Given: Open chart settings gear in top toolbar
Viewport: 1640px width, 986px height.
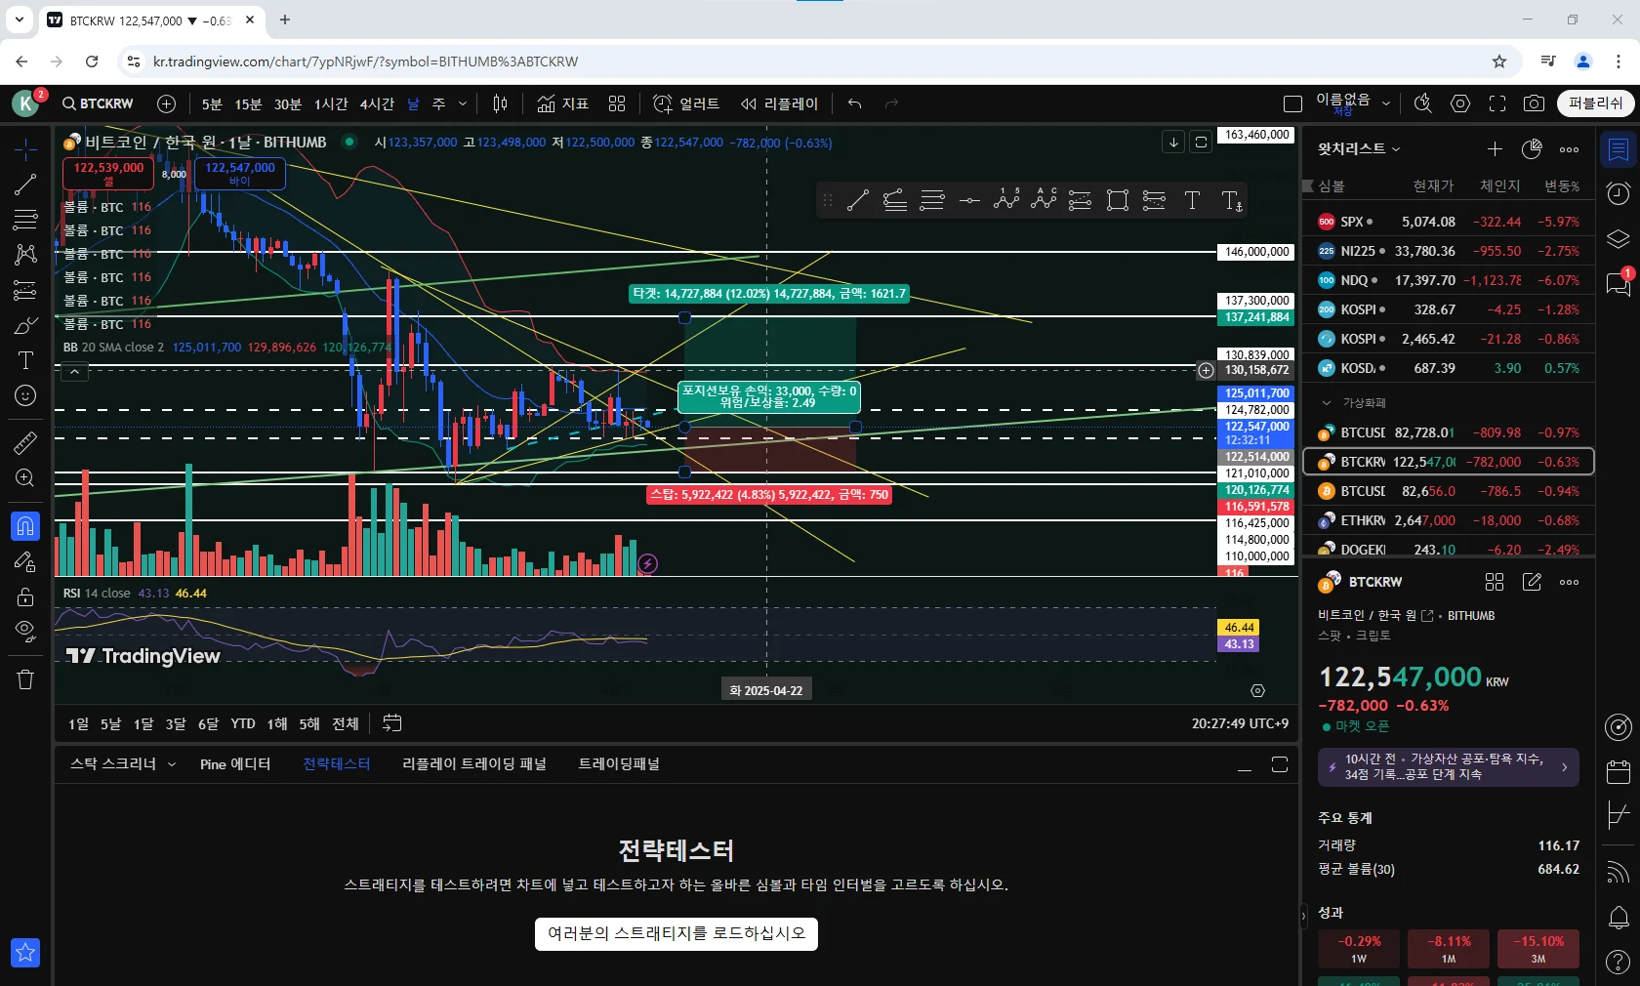Looking at the screenshot, I should click(1460, 103).
